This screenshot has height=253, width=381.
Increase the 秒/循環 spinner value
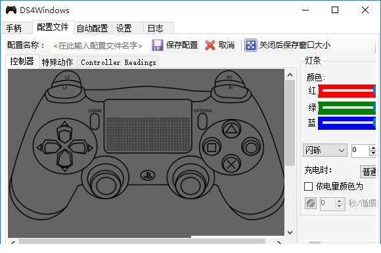[x=339, y=201]
